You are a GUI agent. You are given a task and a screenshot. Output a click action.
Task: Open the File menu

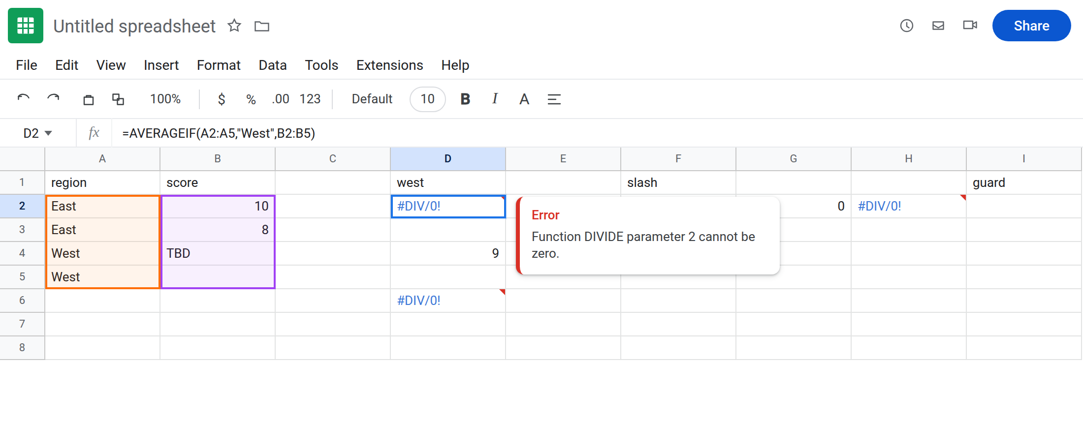point(27,65)
